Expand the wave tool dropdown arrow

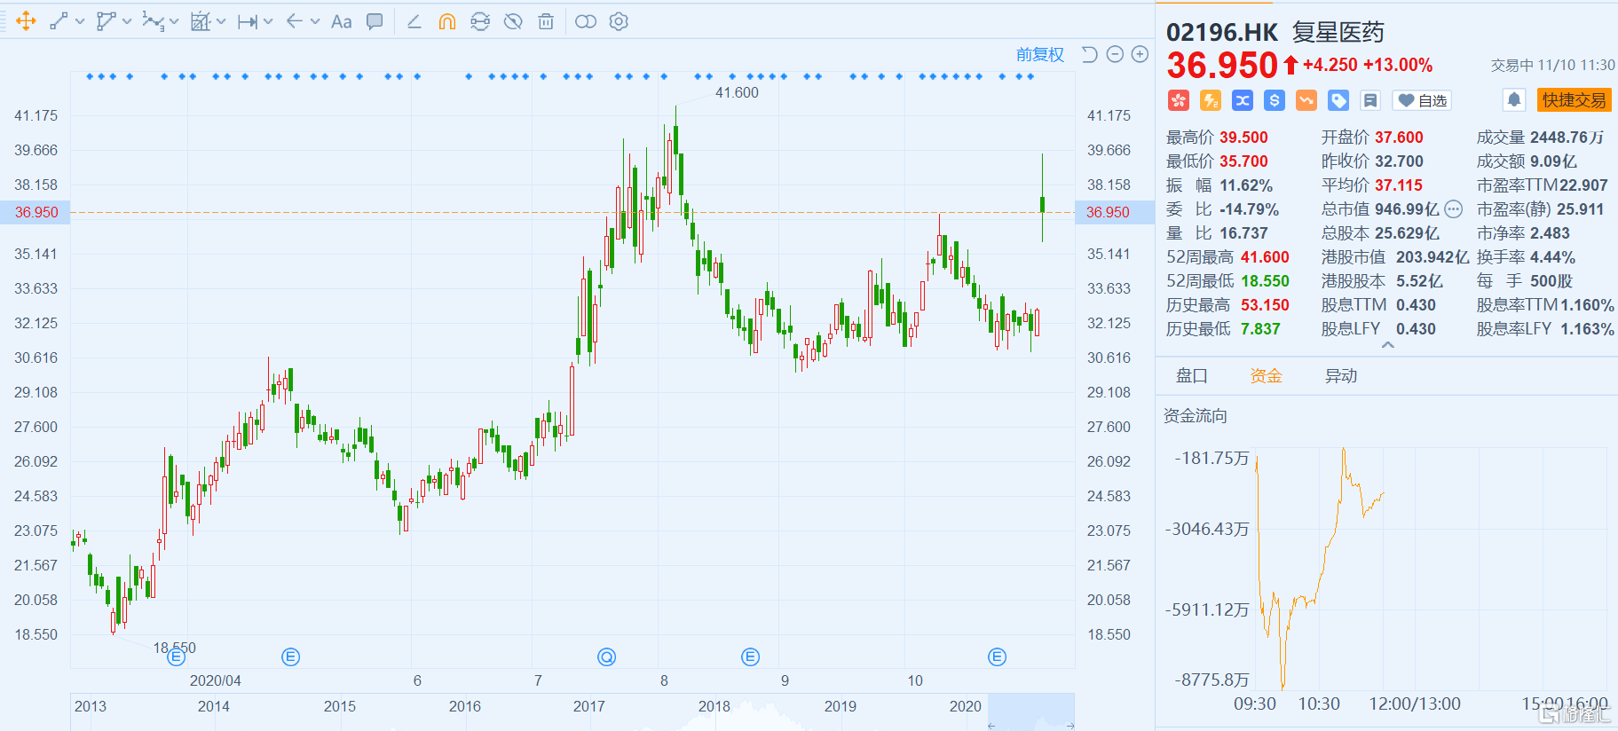pyautogui.click(x=174, y=21)
